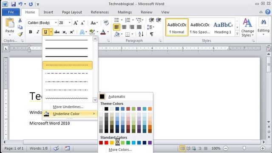Pick dark red standard color swatch
The image size is (272, 153).
(x=101, y=143)
